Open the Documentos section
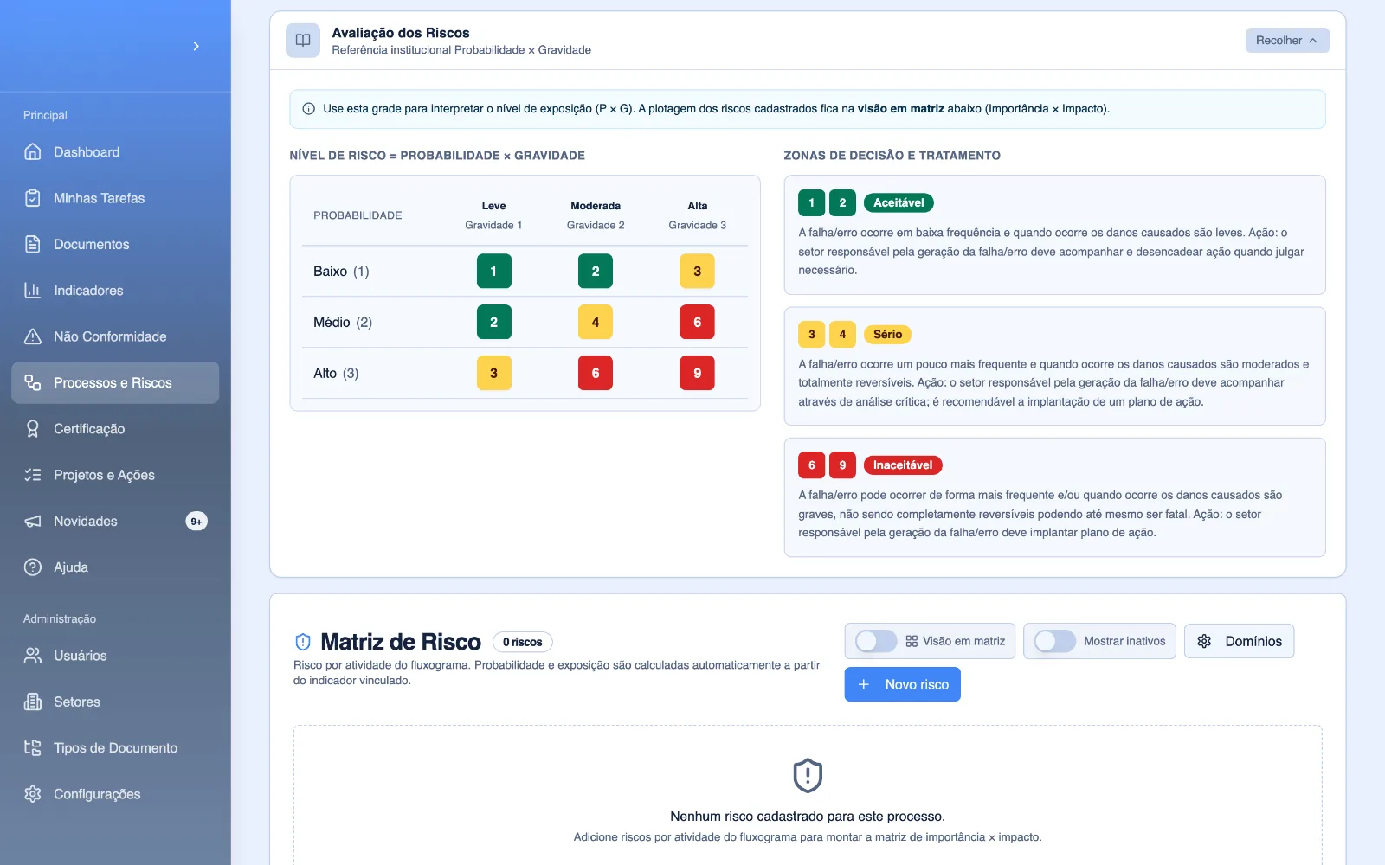Image resolution: width=1385 pixels, height=865 pixels. pos(115,244)
